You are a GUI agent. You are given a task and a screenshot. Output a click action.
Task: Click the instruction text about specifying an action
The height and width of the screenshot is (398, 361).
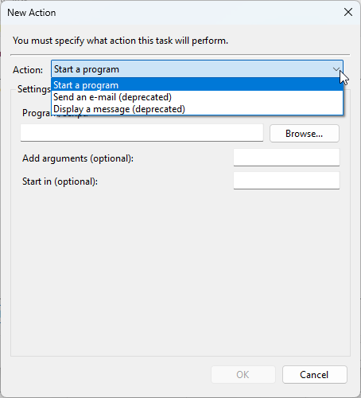pyautogui.click(x=120, y=41)
